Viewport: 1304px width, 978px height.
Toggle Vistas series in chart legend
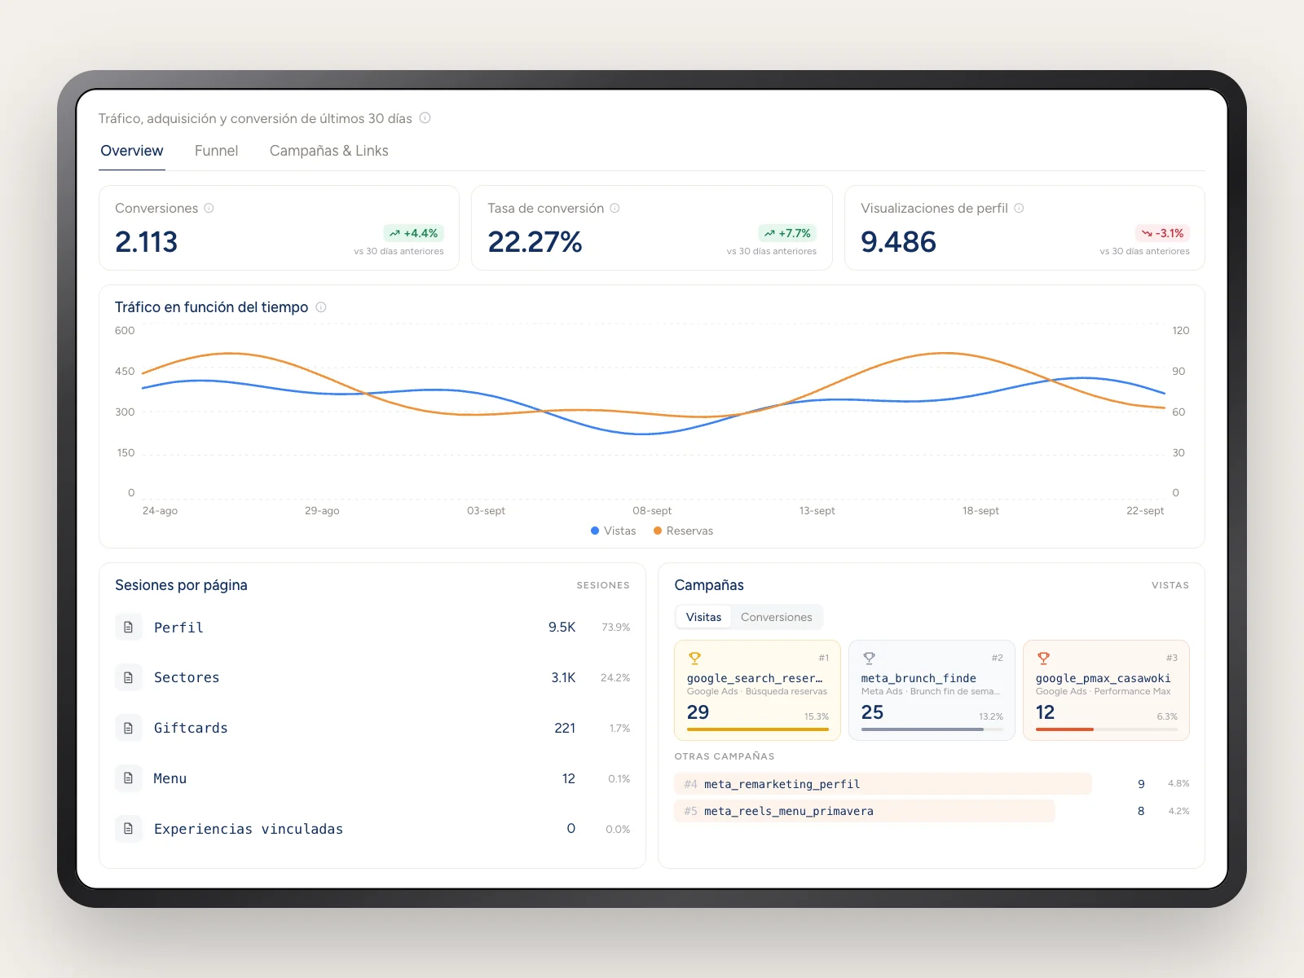click(x=613, y=531)
